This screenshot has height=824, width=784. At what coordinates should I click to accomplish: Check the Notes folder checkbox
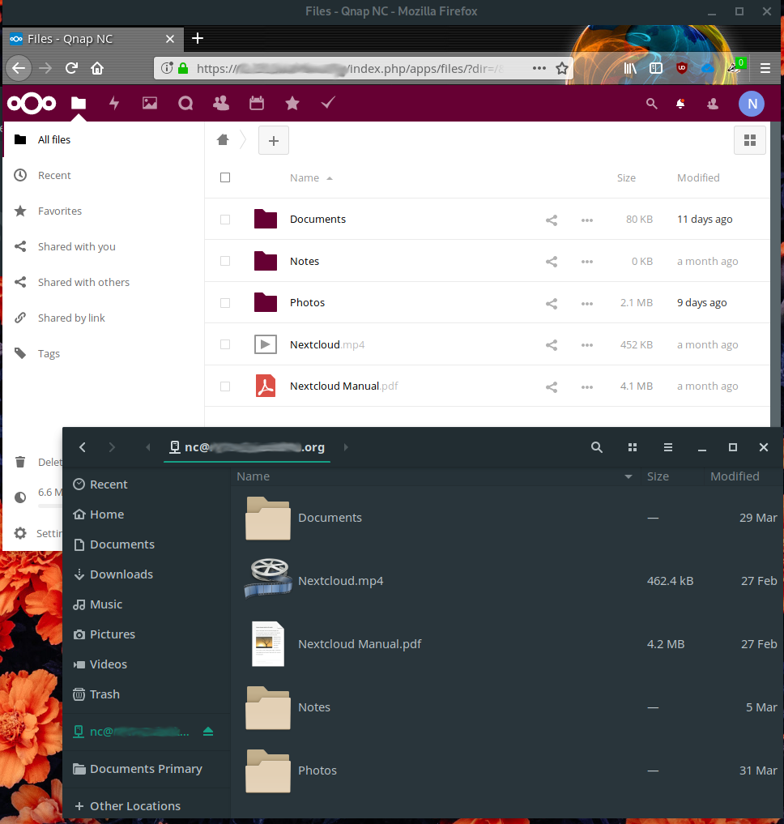pyautogui.click(x=225, y=261)
